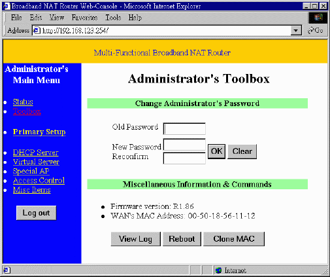Screen dimensions: 330x277
Task: Confirm password change with OK
Action: coord(216,151)
